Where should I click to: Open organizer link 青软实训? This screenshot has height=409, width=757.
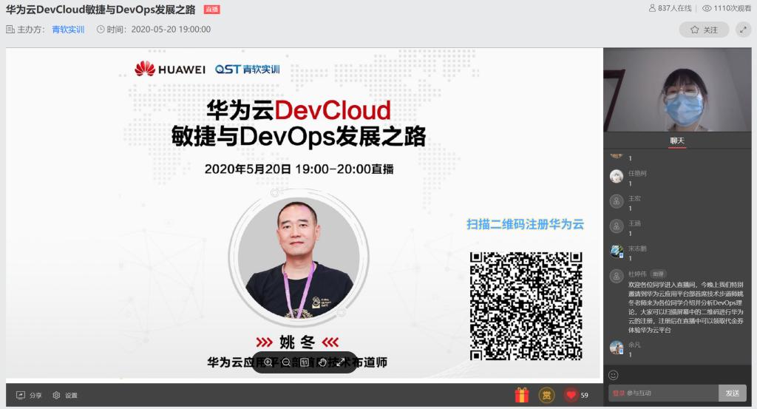click(68, 30)
